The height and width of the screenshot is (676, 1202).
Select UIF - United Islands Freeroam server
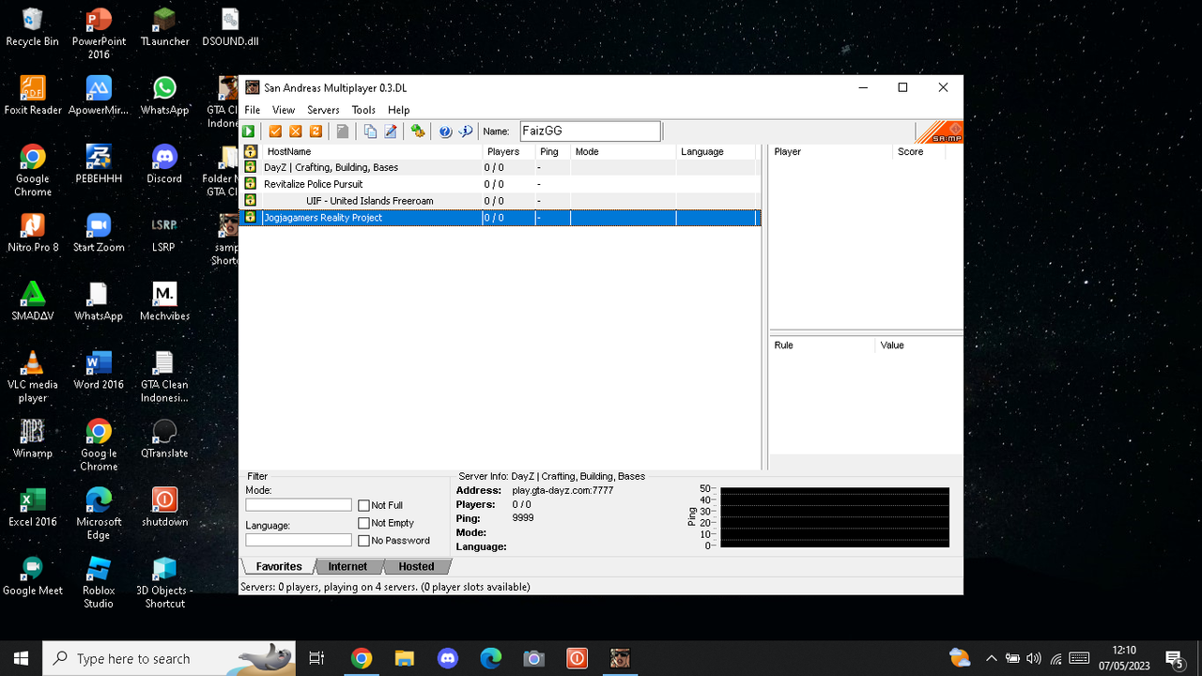(500, 201)
